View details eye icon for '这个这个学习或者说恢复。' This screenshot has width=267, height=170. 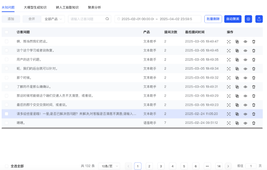pyautogui.click(x=245, y=51)
